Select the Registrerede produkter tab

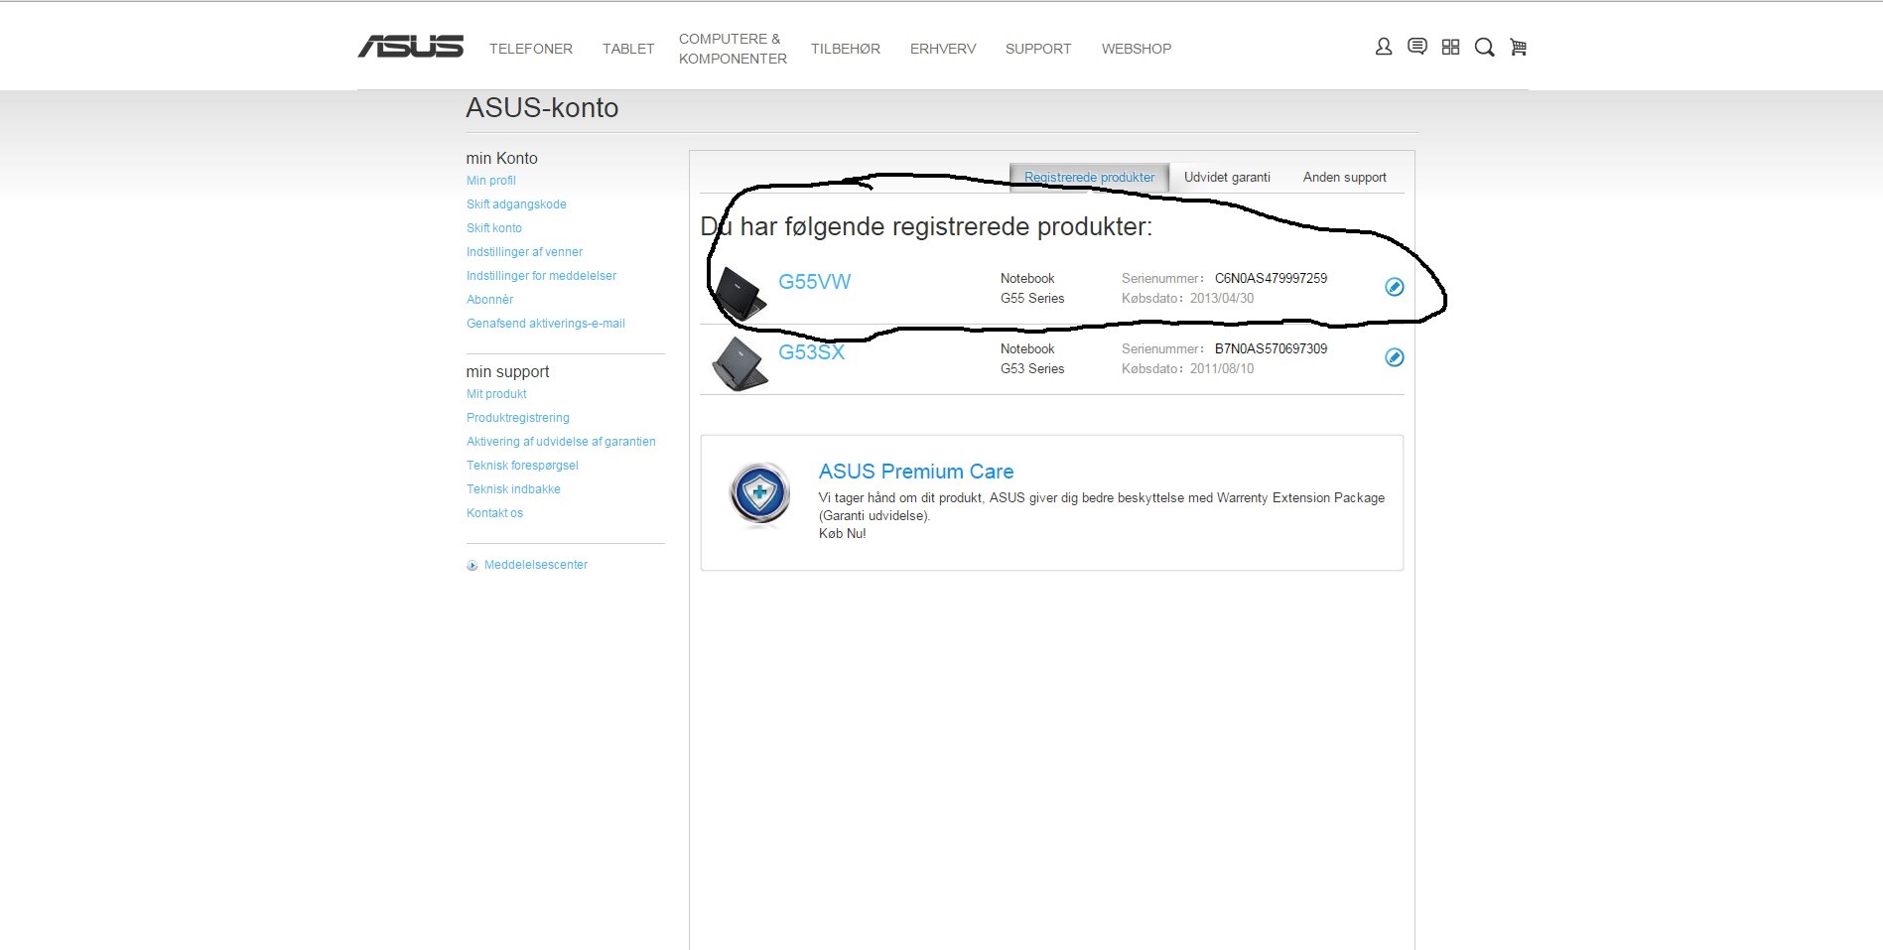point(1089,178)
